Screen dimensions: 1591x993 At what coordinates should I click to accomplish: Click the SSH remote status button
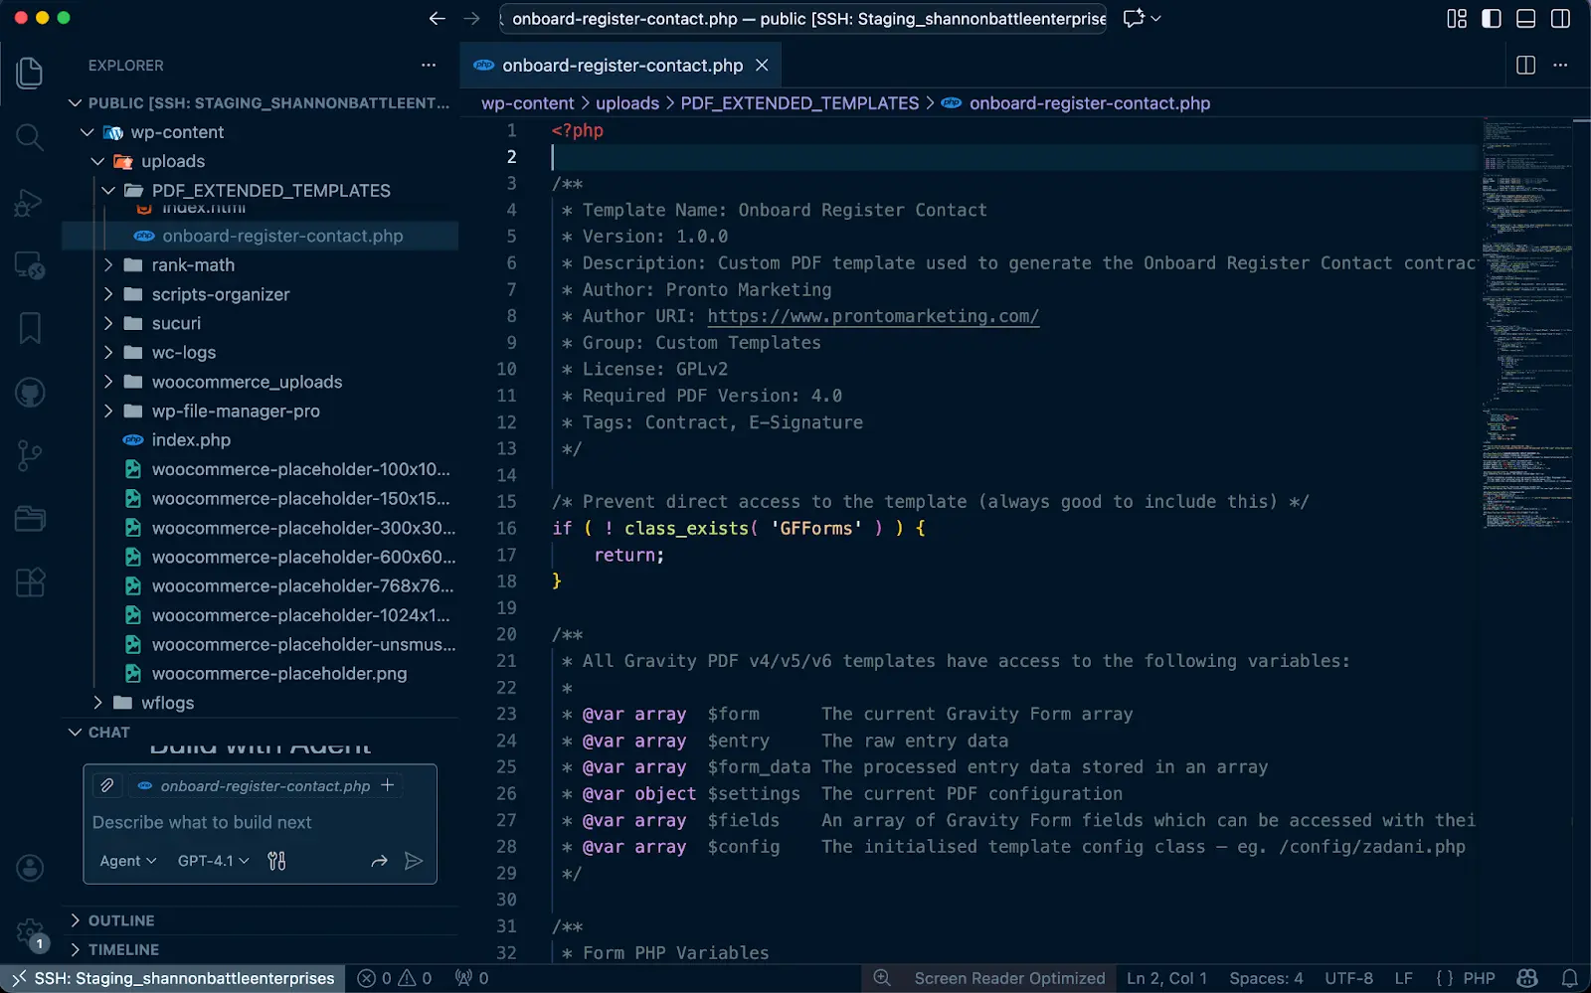174,978
